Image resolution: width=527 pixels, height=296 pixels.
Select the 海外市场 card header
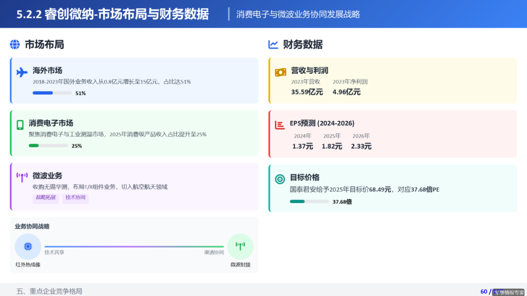[47, 70]
